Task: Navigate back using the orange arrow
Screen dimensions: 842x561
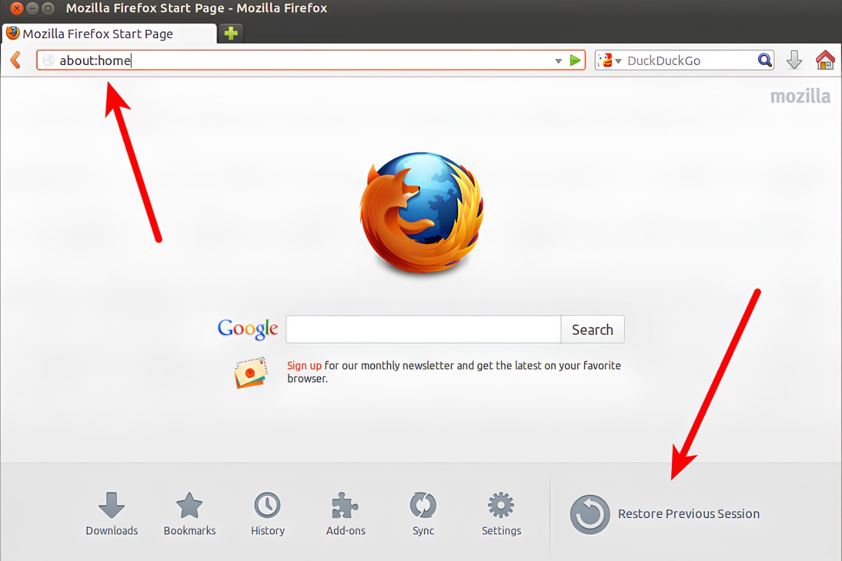Action: [16, 60]
